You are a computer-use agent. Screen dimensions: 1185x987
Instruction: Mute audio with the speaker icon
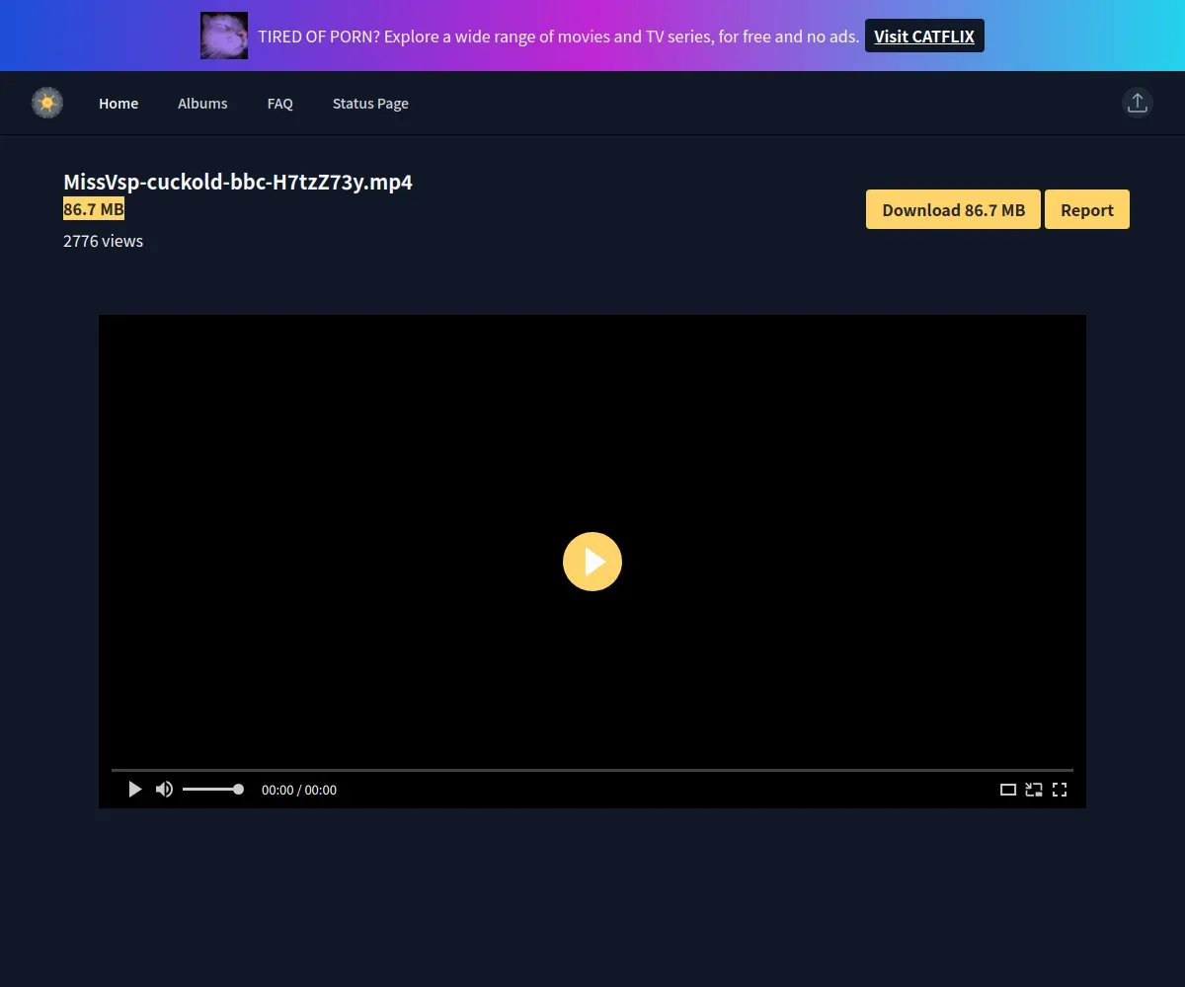[x=165, y=790]
